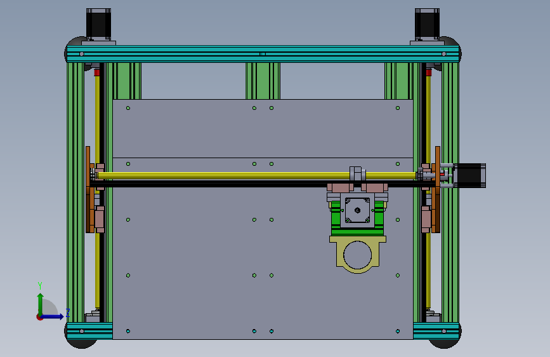This screenshot has height=357, width=550.
Task: Select the carriage motor face with center shaft
Action: click(x=357, y=210)
